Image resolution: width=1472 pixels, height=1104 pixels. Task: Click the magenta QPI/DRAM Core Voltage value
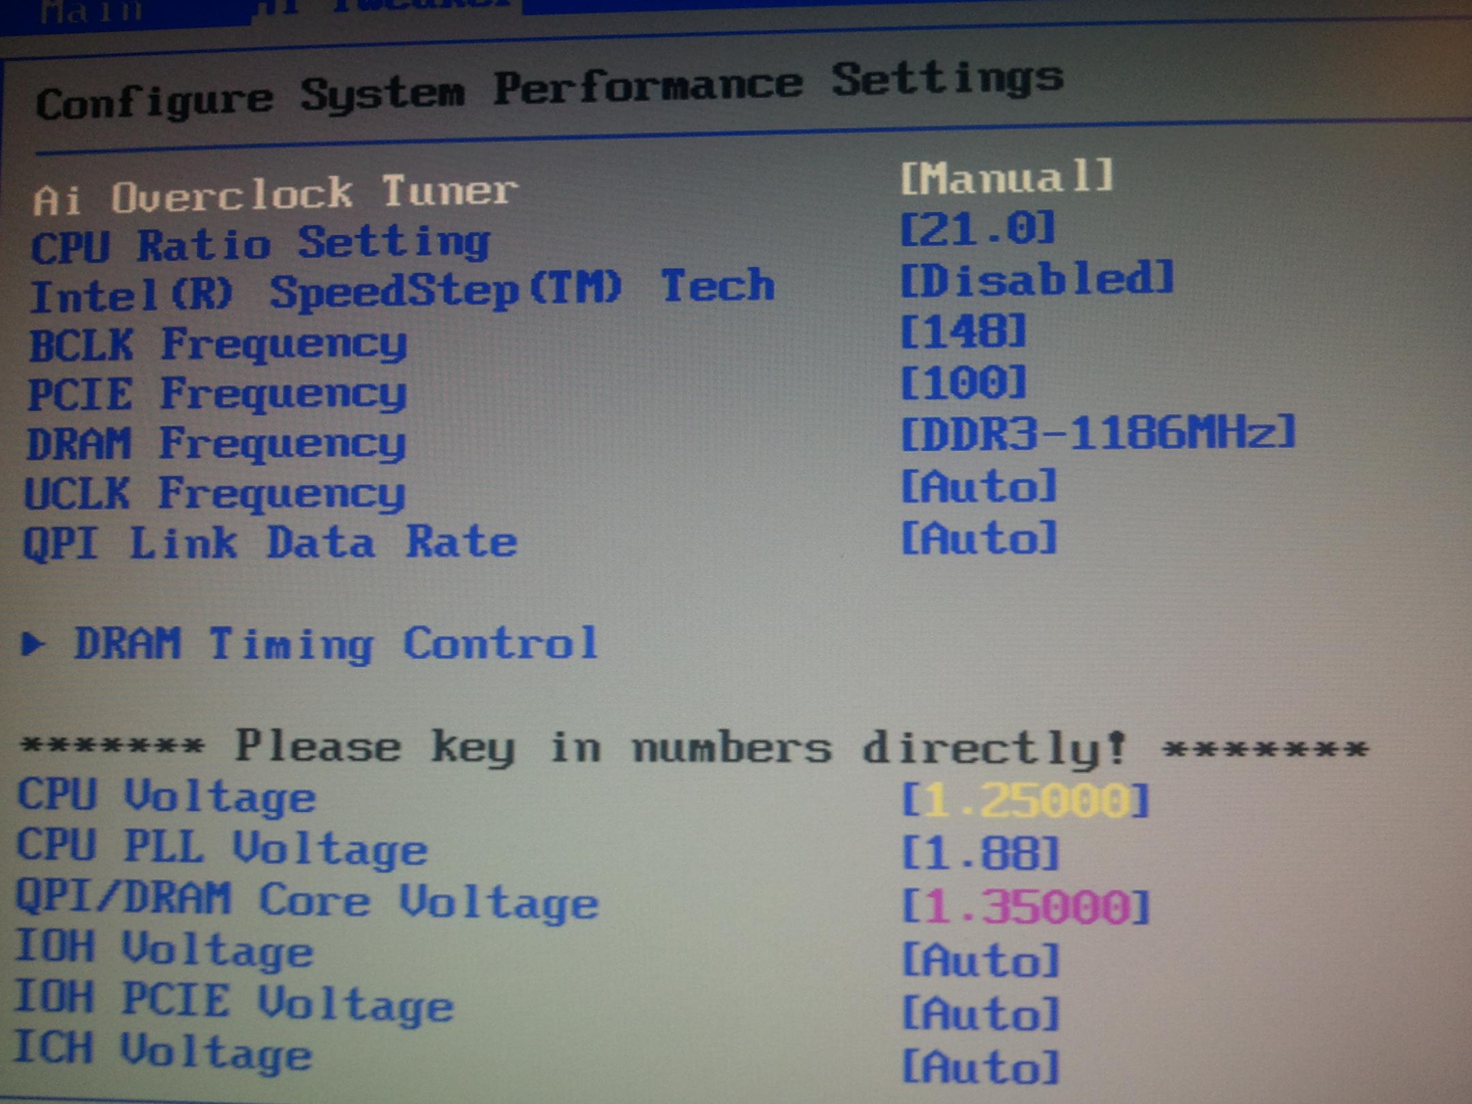pos(1025,907)
